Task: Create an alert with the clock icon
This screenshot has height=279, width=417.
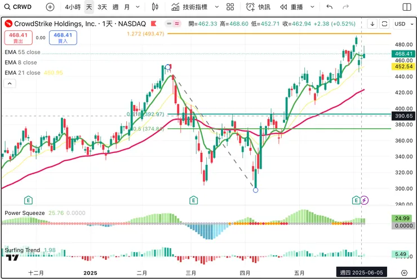Action: point(250,7)
